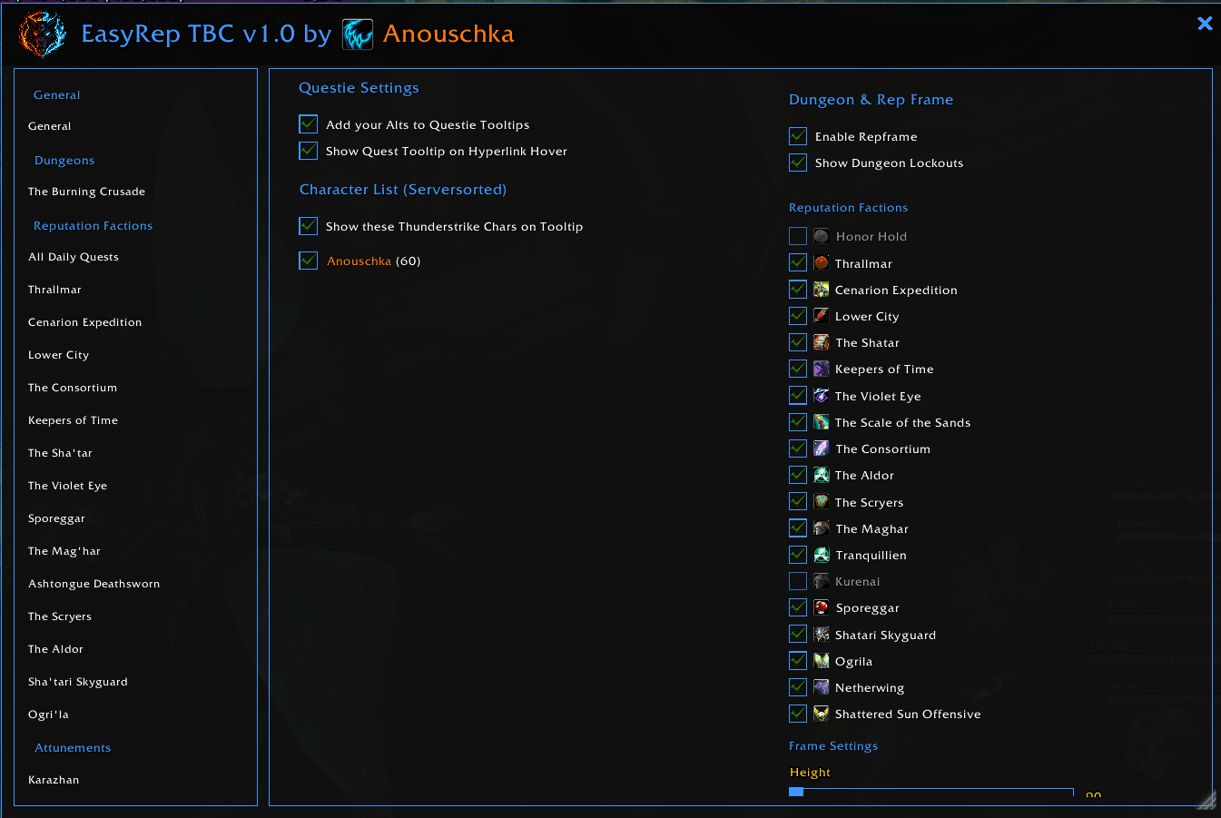Open The Violet Eye sidebar entry
The width and height of the screenshot is (1221, 818).
(68, 486)
